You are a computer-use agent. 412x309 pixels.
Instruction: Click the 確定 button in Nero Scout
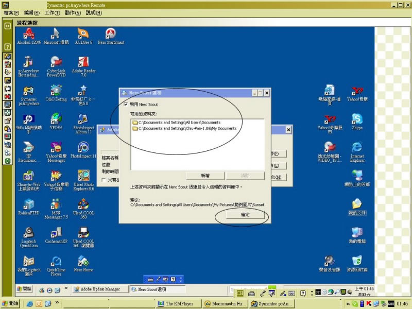click(245, 215)
